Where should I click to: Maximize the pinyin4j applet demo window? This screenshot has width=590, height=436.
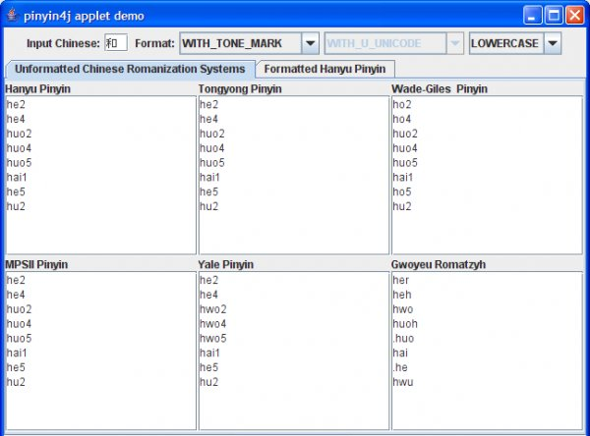pos(554,16)
